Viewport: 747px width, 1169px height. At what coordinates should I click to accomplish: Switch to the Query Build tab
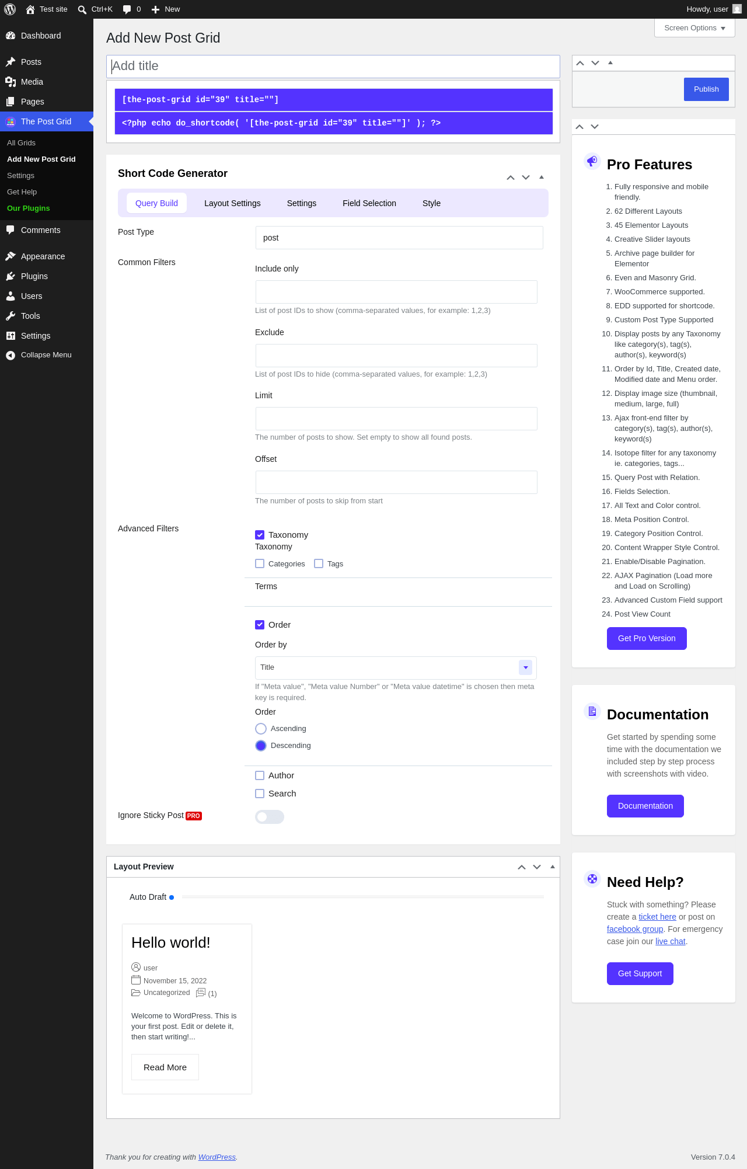[x=156, y=203]
